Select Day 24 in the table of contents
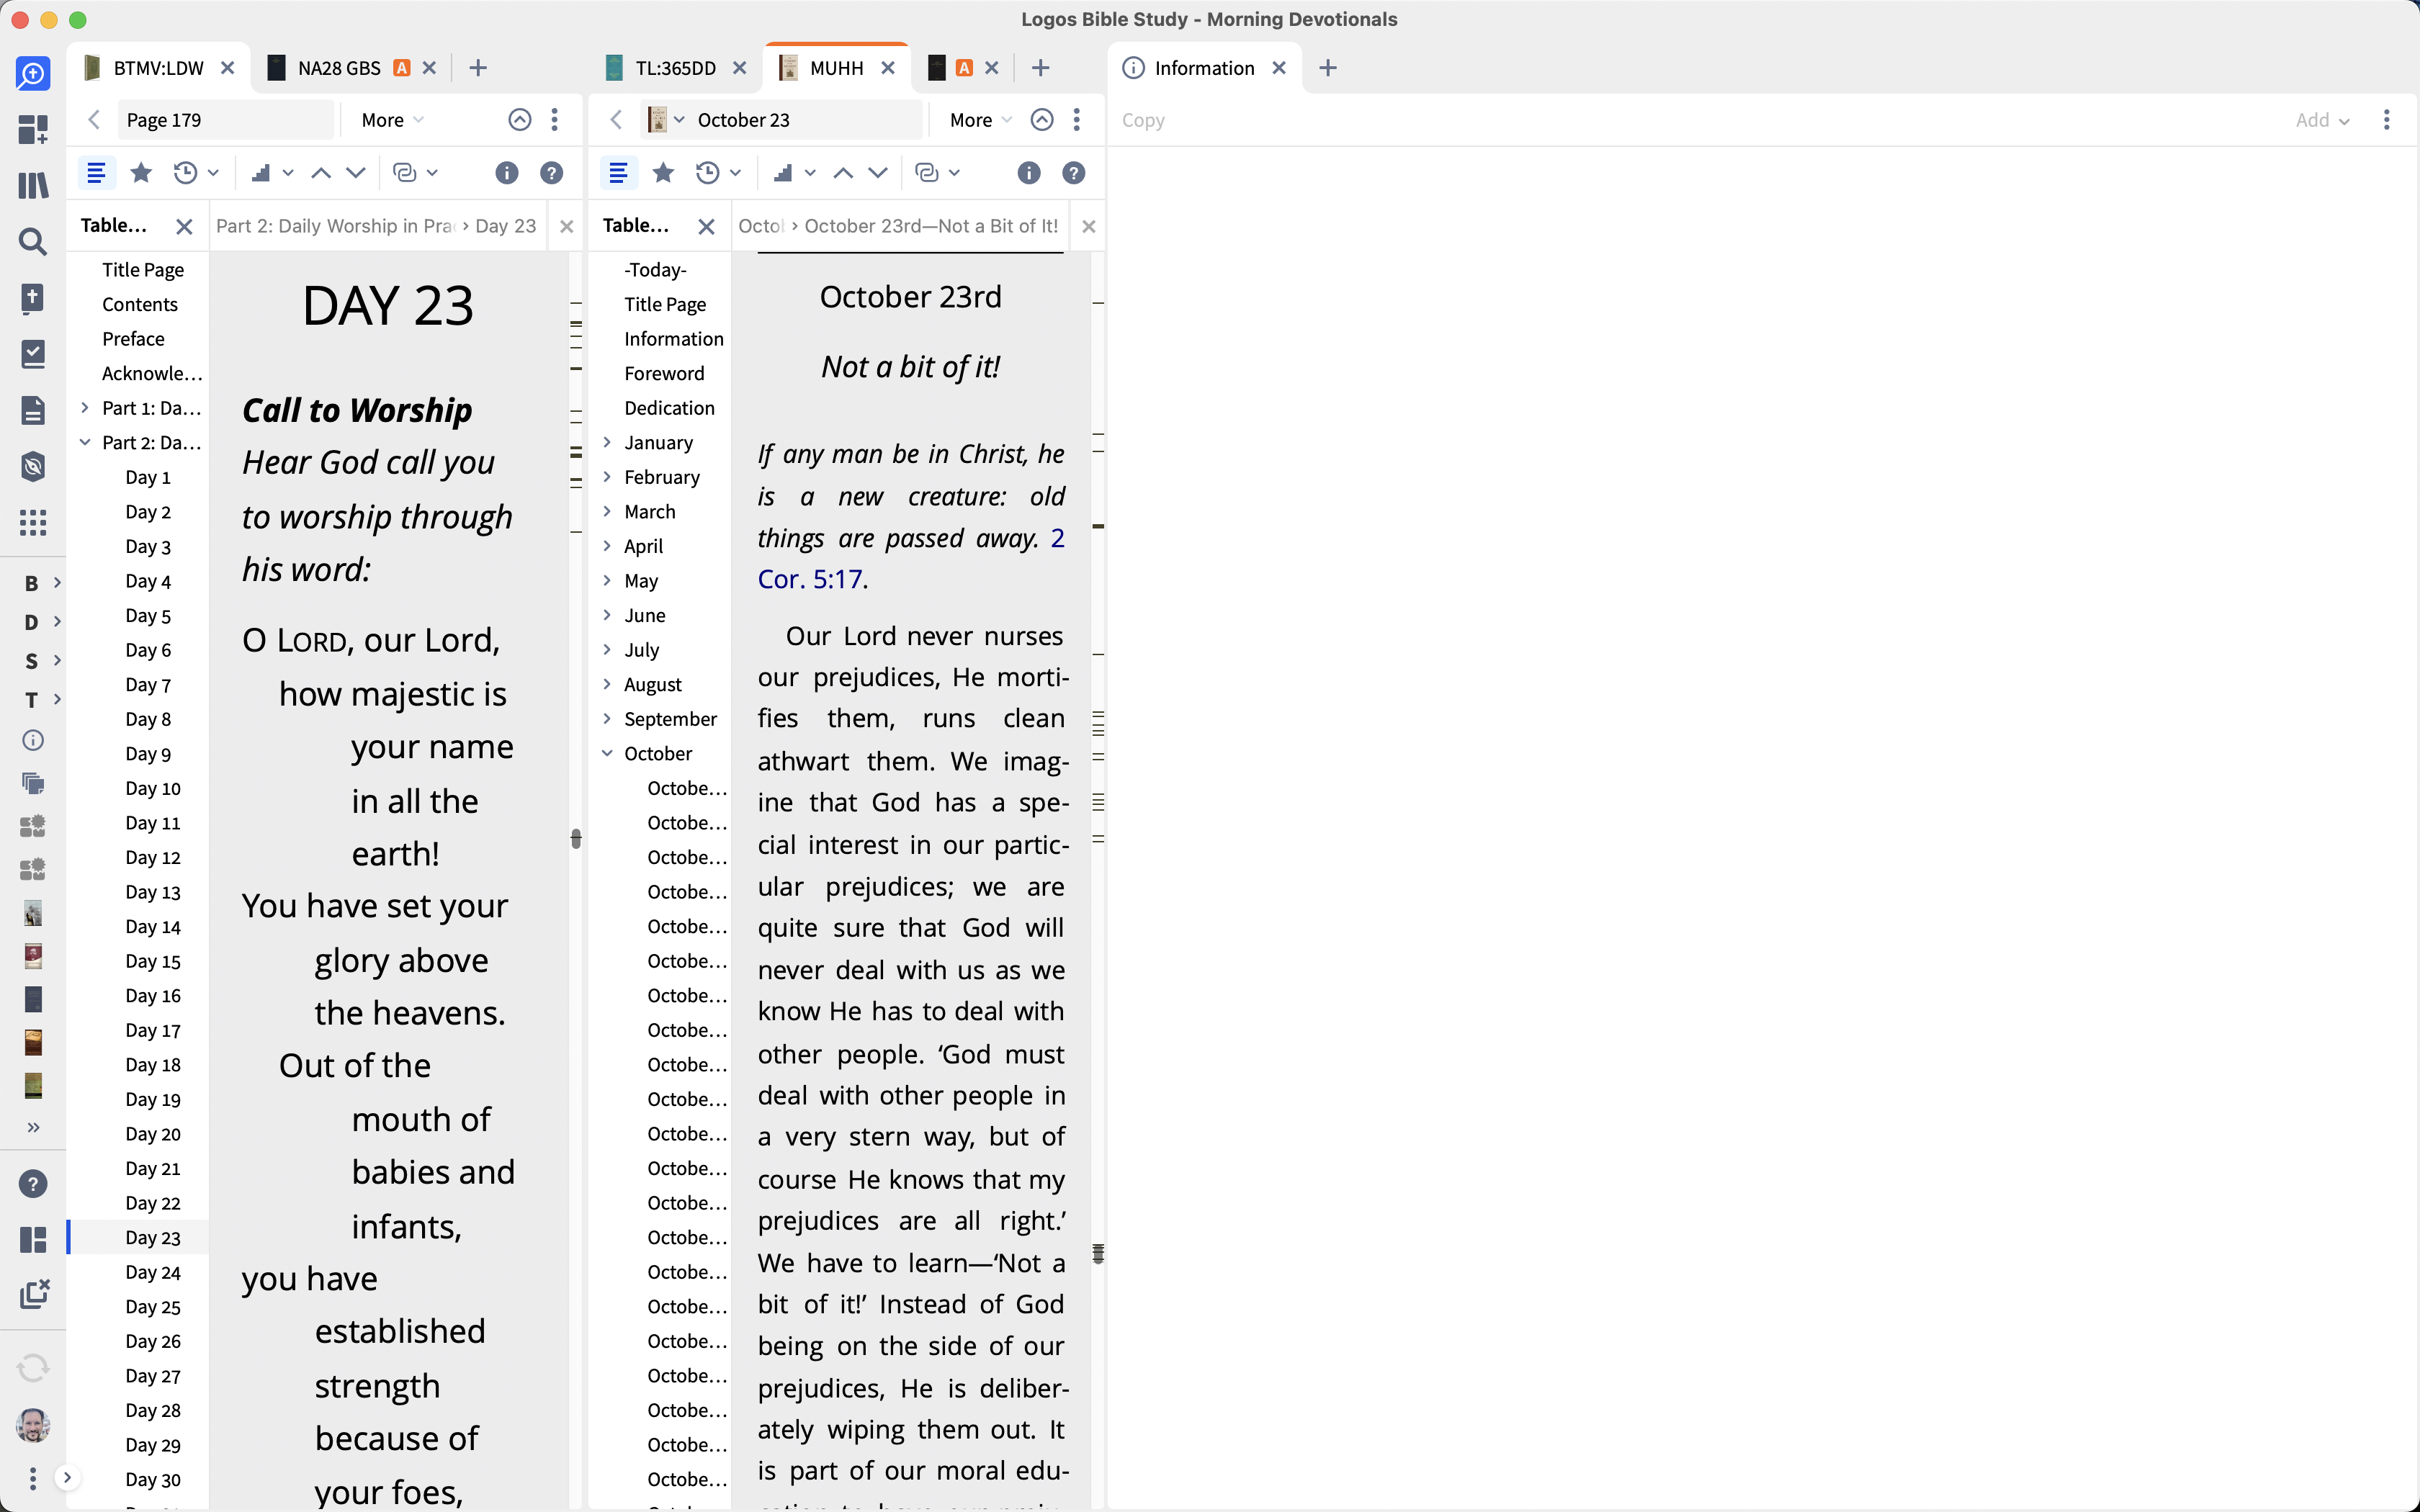The height and width of the screenshot is (1512, 2420). tap(153, 1272)
